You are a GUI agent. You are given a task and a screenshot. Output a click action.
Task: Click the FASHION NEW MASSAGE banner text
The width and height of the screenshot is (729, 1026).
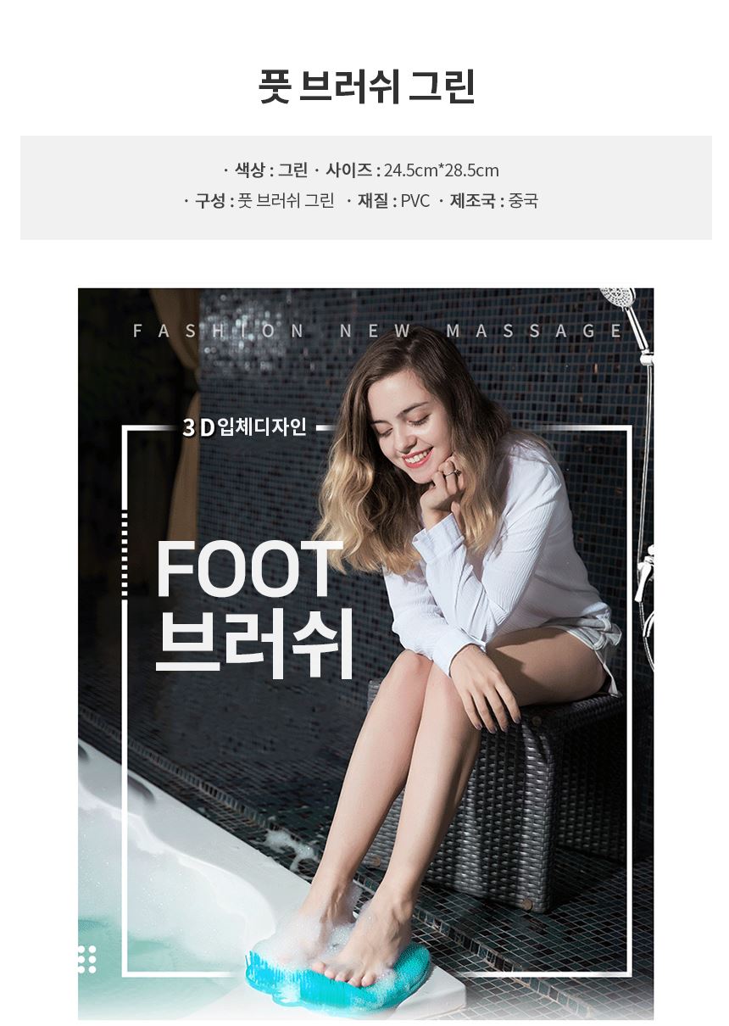378,332
